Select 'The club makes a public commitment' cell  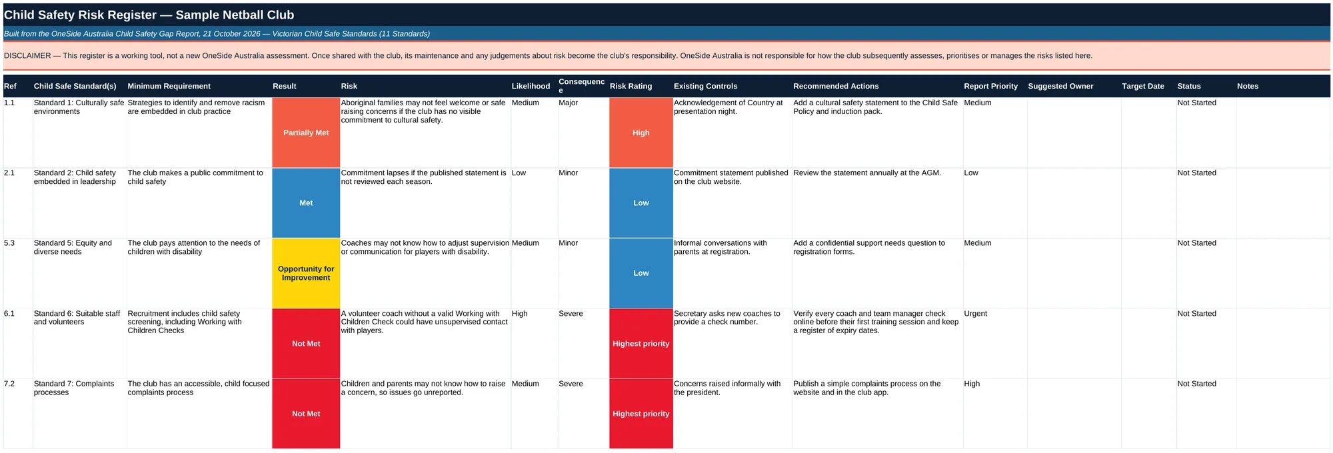(x=199, y=203)
